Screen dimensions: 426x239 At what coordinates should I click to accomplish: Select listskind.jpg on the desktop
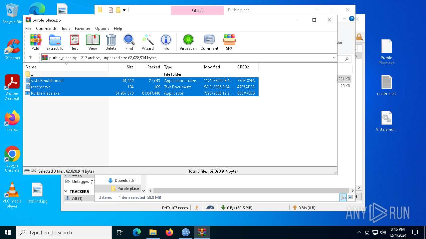click(37, 193)
